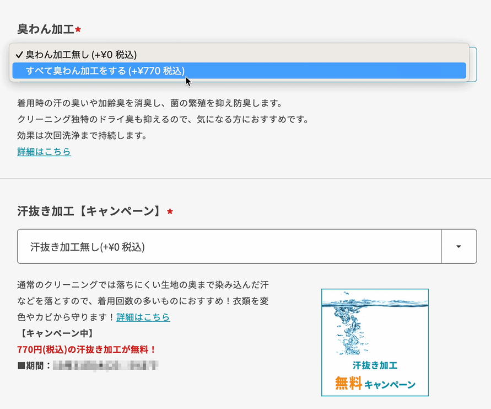
Task: Click red asterisk next to 臭わん加工
Action: pyautogui.click(x=78, y=29)
